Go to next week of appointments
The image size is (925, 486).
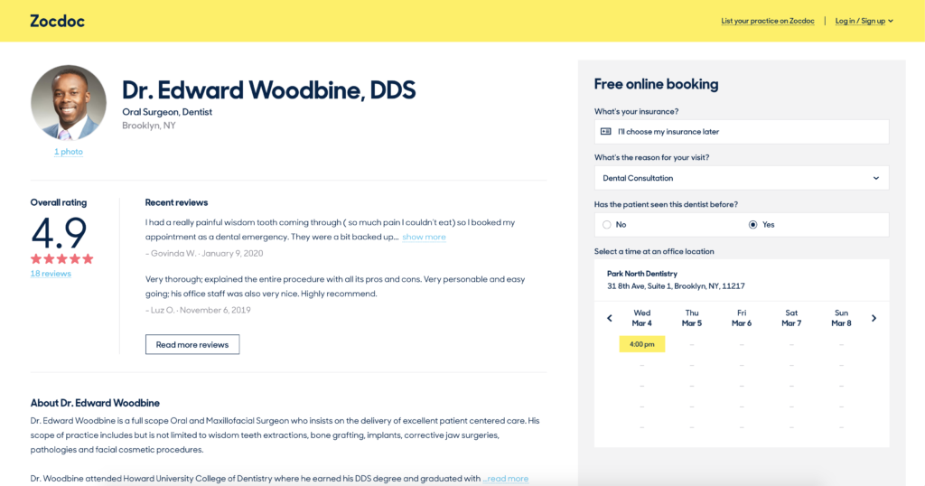click(x=874, y=318)
